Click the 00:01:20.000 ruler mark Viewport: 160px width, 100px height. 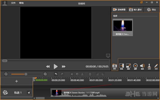tap(115, 80)
